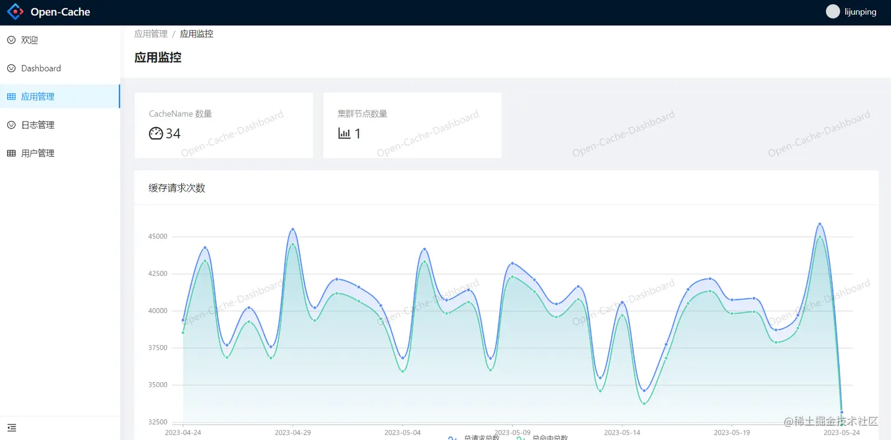
Task: Click the 2023-04-24 x-axis date label
Action: point(183,433)
